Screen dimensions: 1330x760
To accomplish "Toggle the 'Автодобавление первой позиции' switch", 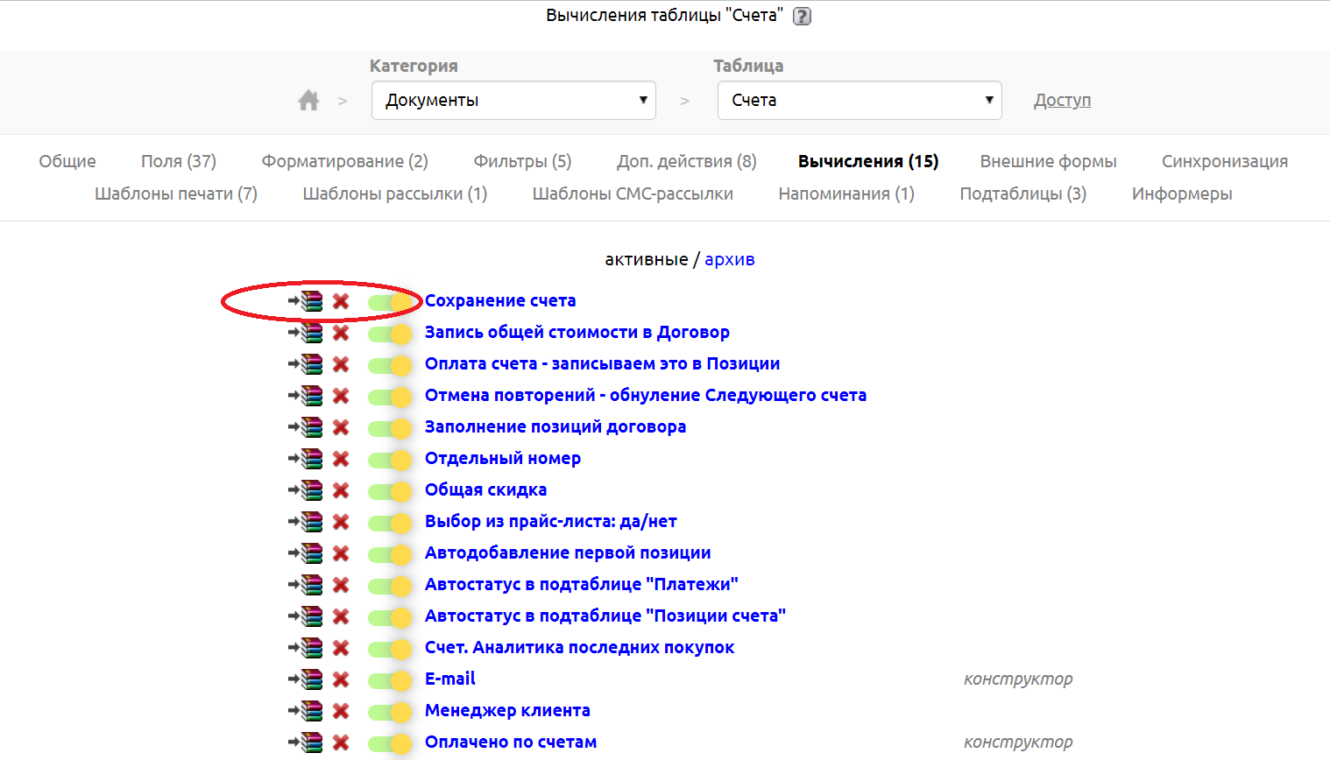I will [x=390, y=554].
